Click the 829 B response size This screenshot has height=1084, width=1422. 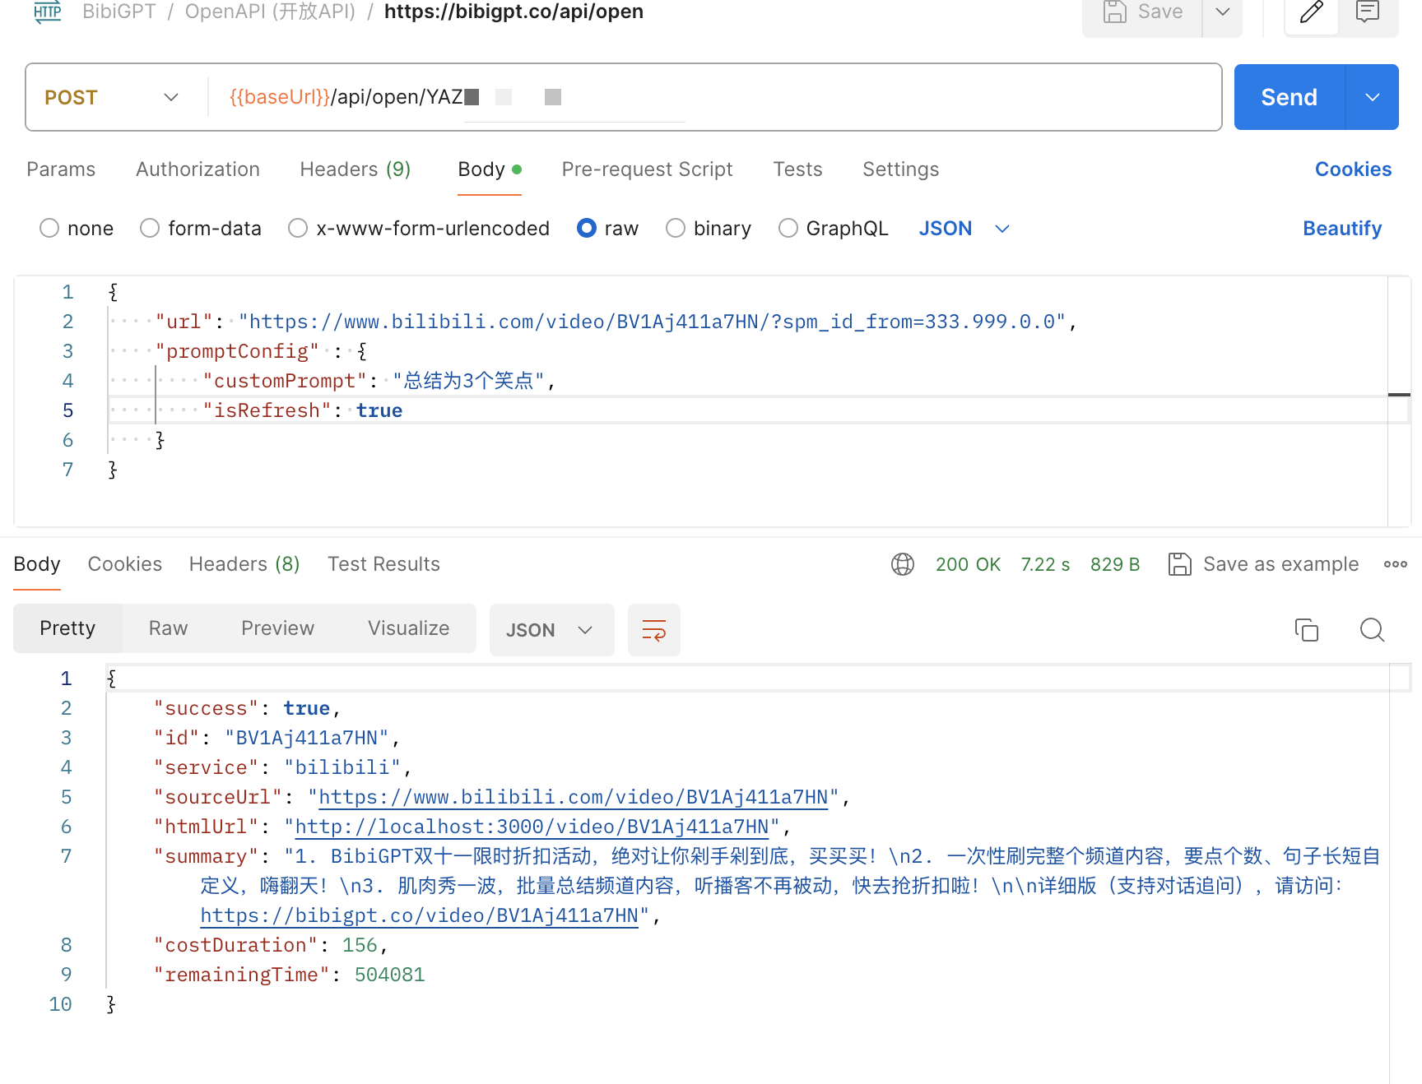tap(1115, 564)
